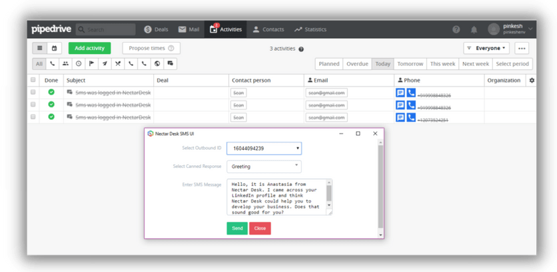Click the SMS text area scroll-down arrow
557x272 pixels.
[x=329, y=205]
